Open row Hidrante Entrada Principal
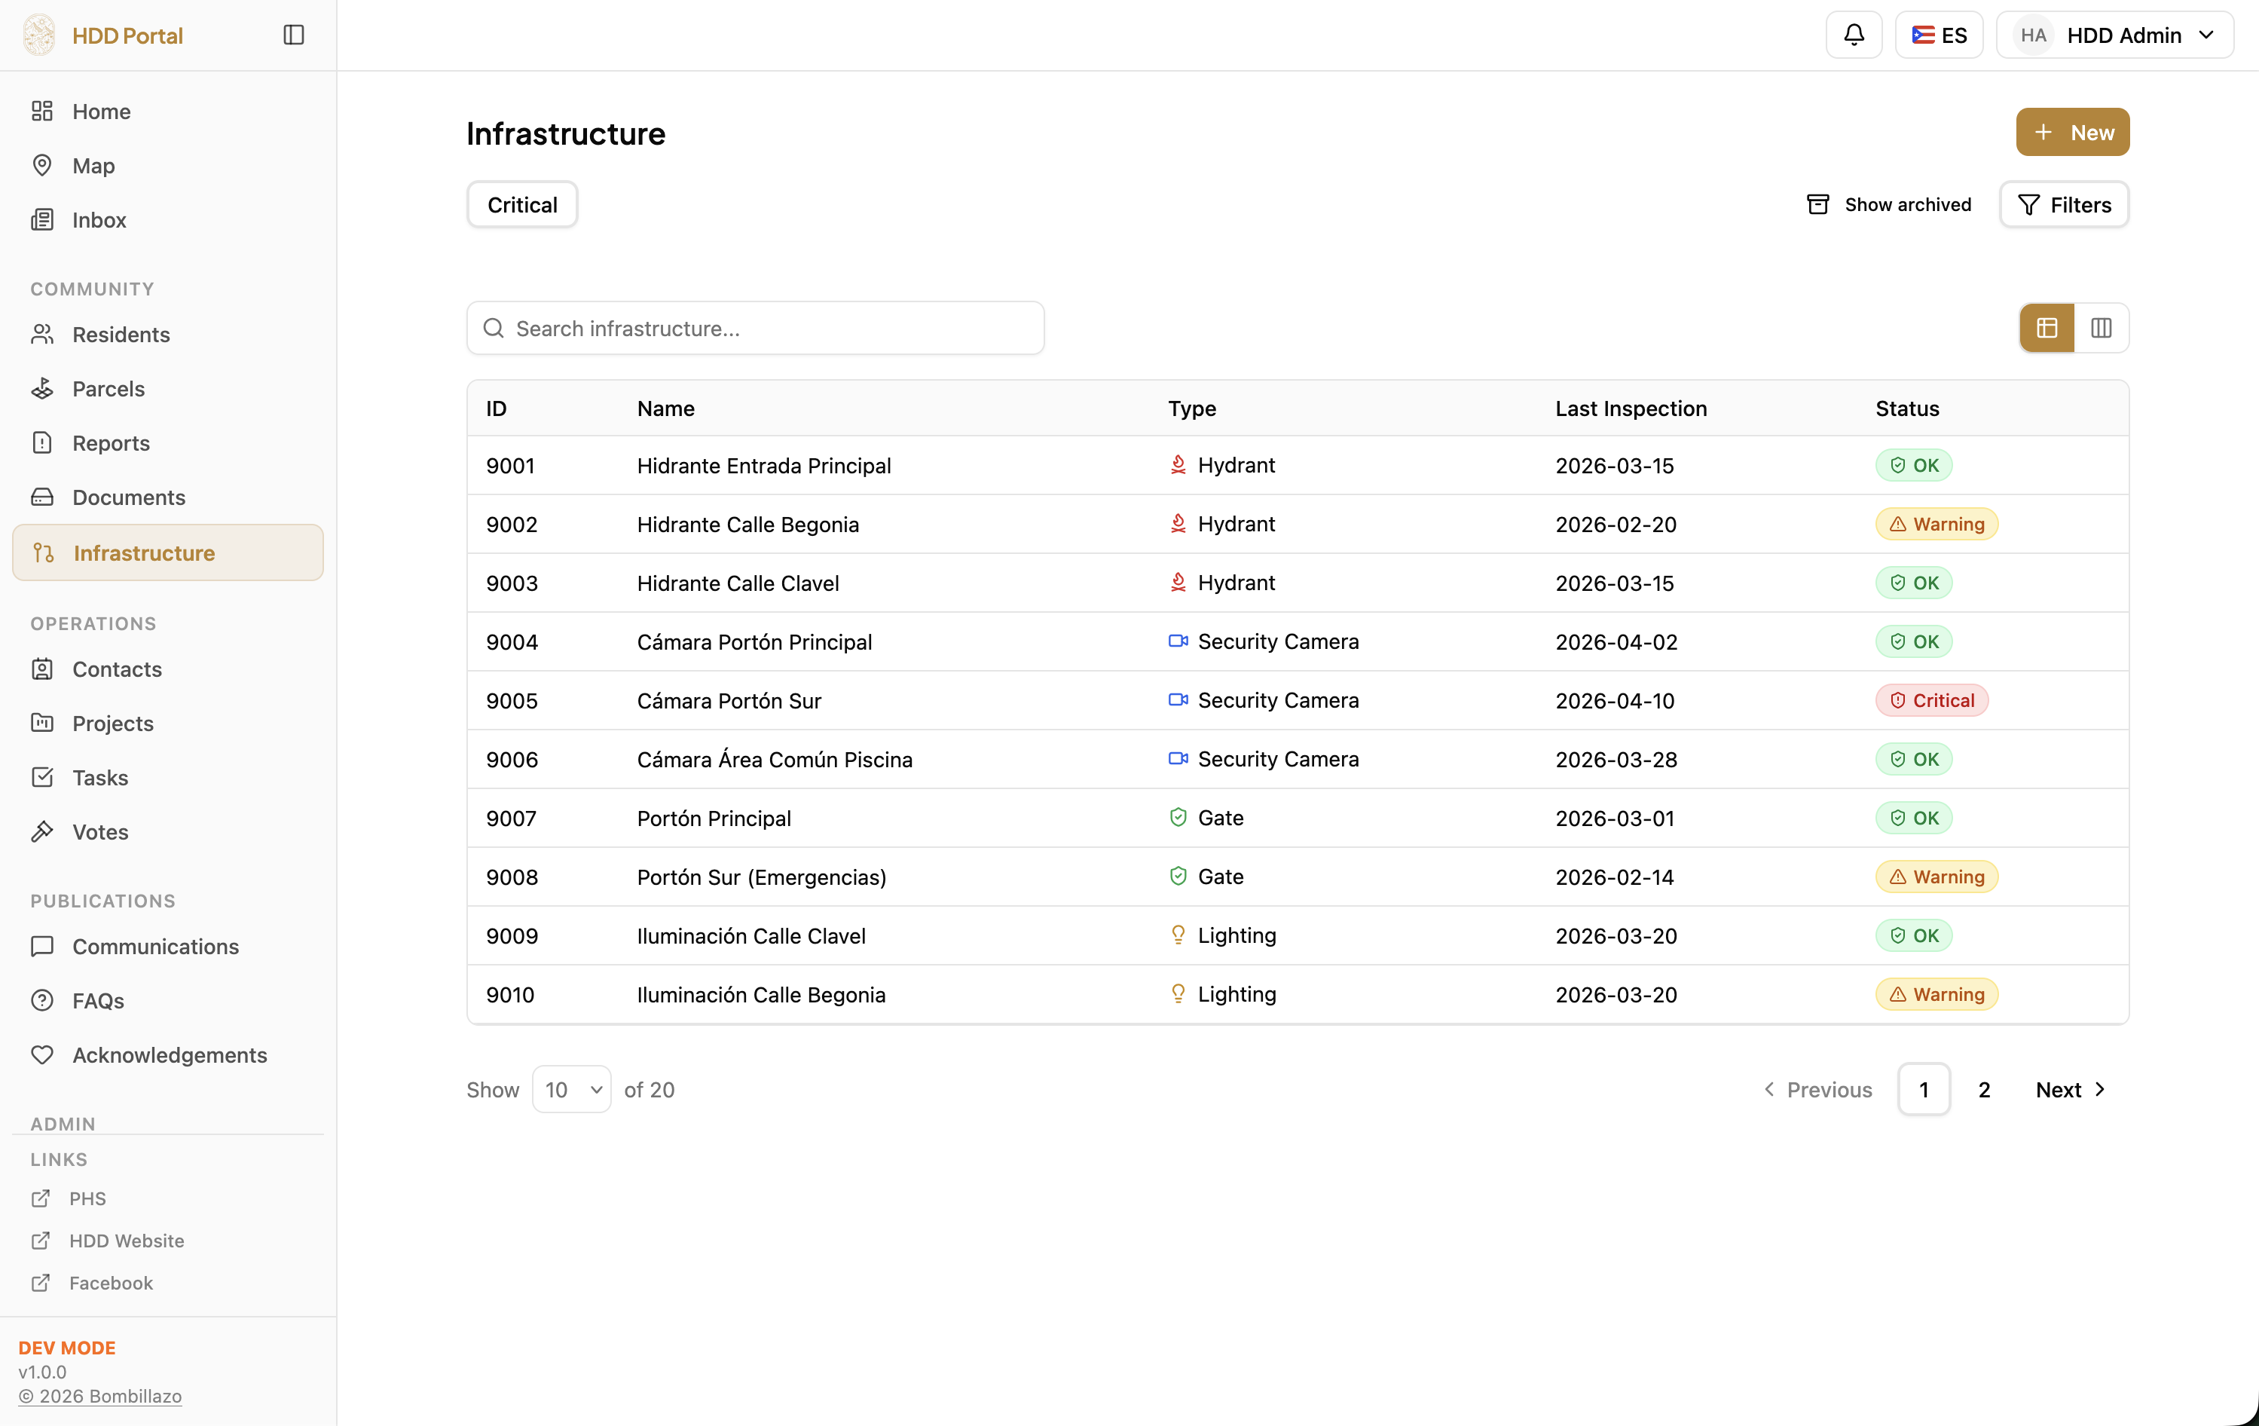The image size is (2259, 1426). tap(1298, 465)
